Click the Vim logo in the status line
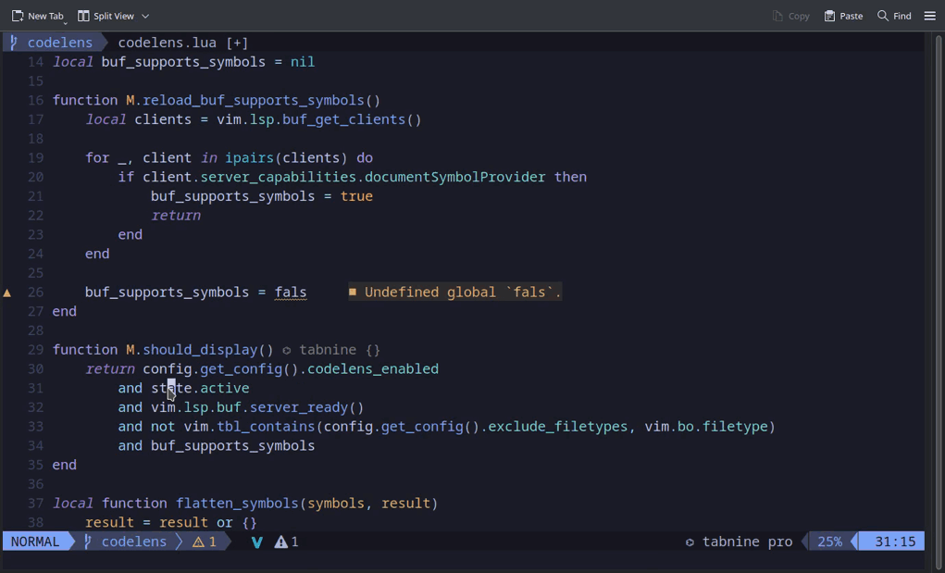 tap(256, 542)
